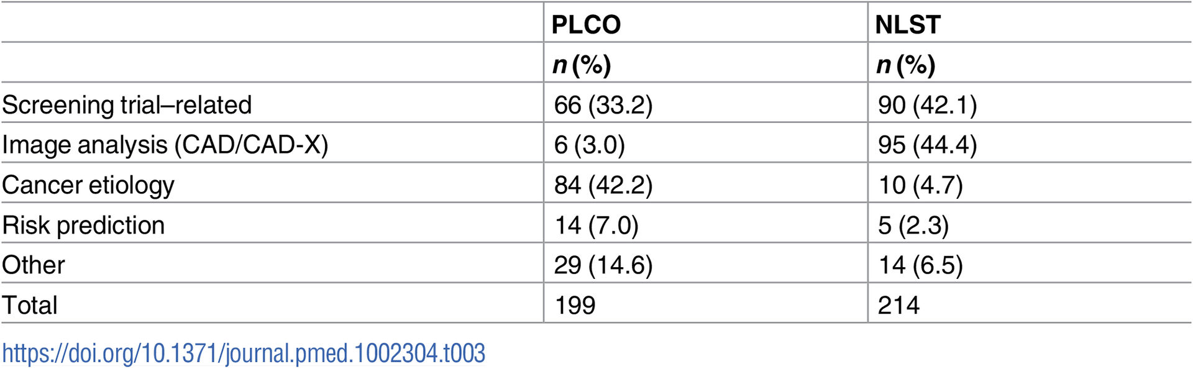This screenshot has height=369, width=1193.
Task: Click the n (%) subheader under PLCO
Action: (582, 65)
